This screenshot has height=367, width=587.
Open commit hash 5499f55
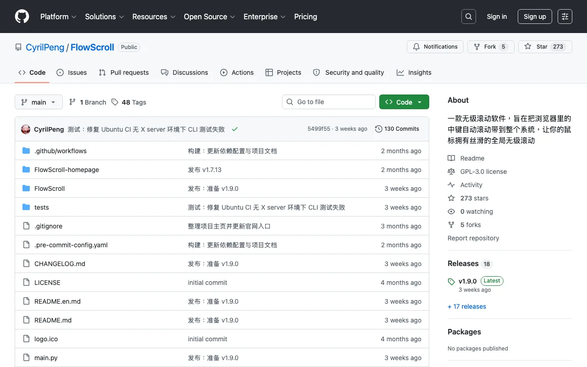coord(319,129)
